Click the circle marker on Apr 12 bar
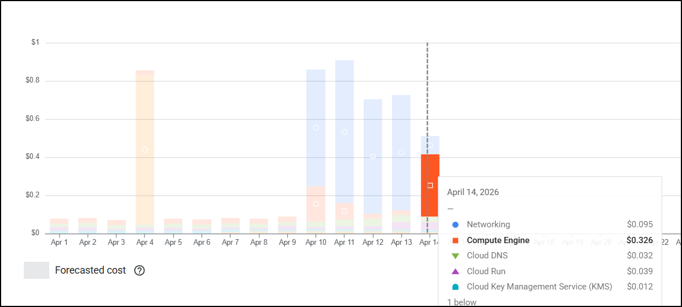 point(373,157)
